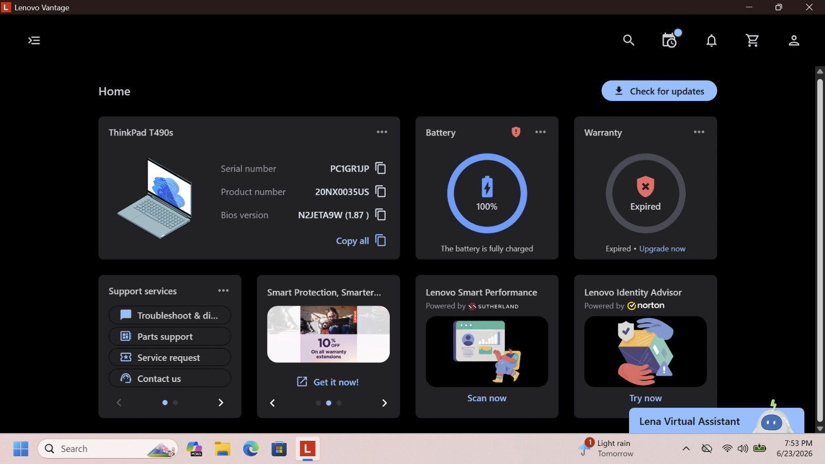Open the taskbar clock and date
Screen dimensions: 825x464
[795, 449]
